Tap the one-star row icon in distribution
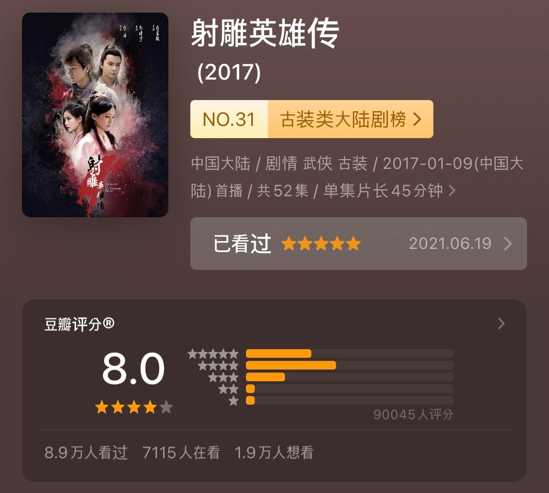This screenshot has height=493, width=549. click(234, 401)
